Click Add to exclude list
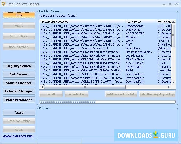The height and width of the screenshot is (144, 181). pyautogui.click(x=121, y=94)
